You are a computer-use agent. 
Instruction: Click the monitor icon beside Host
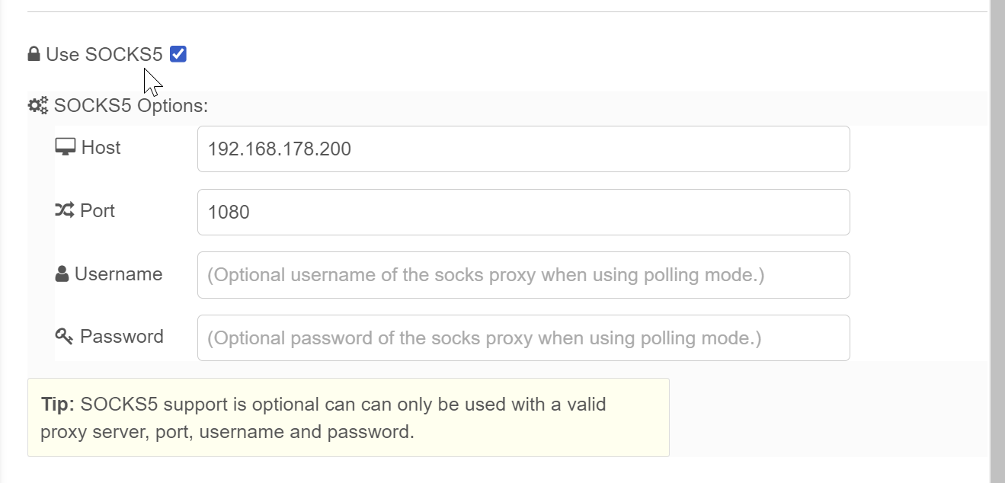(66, 147)
